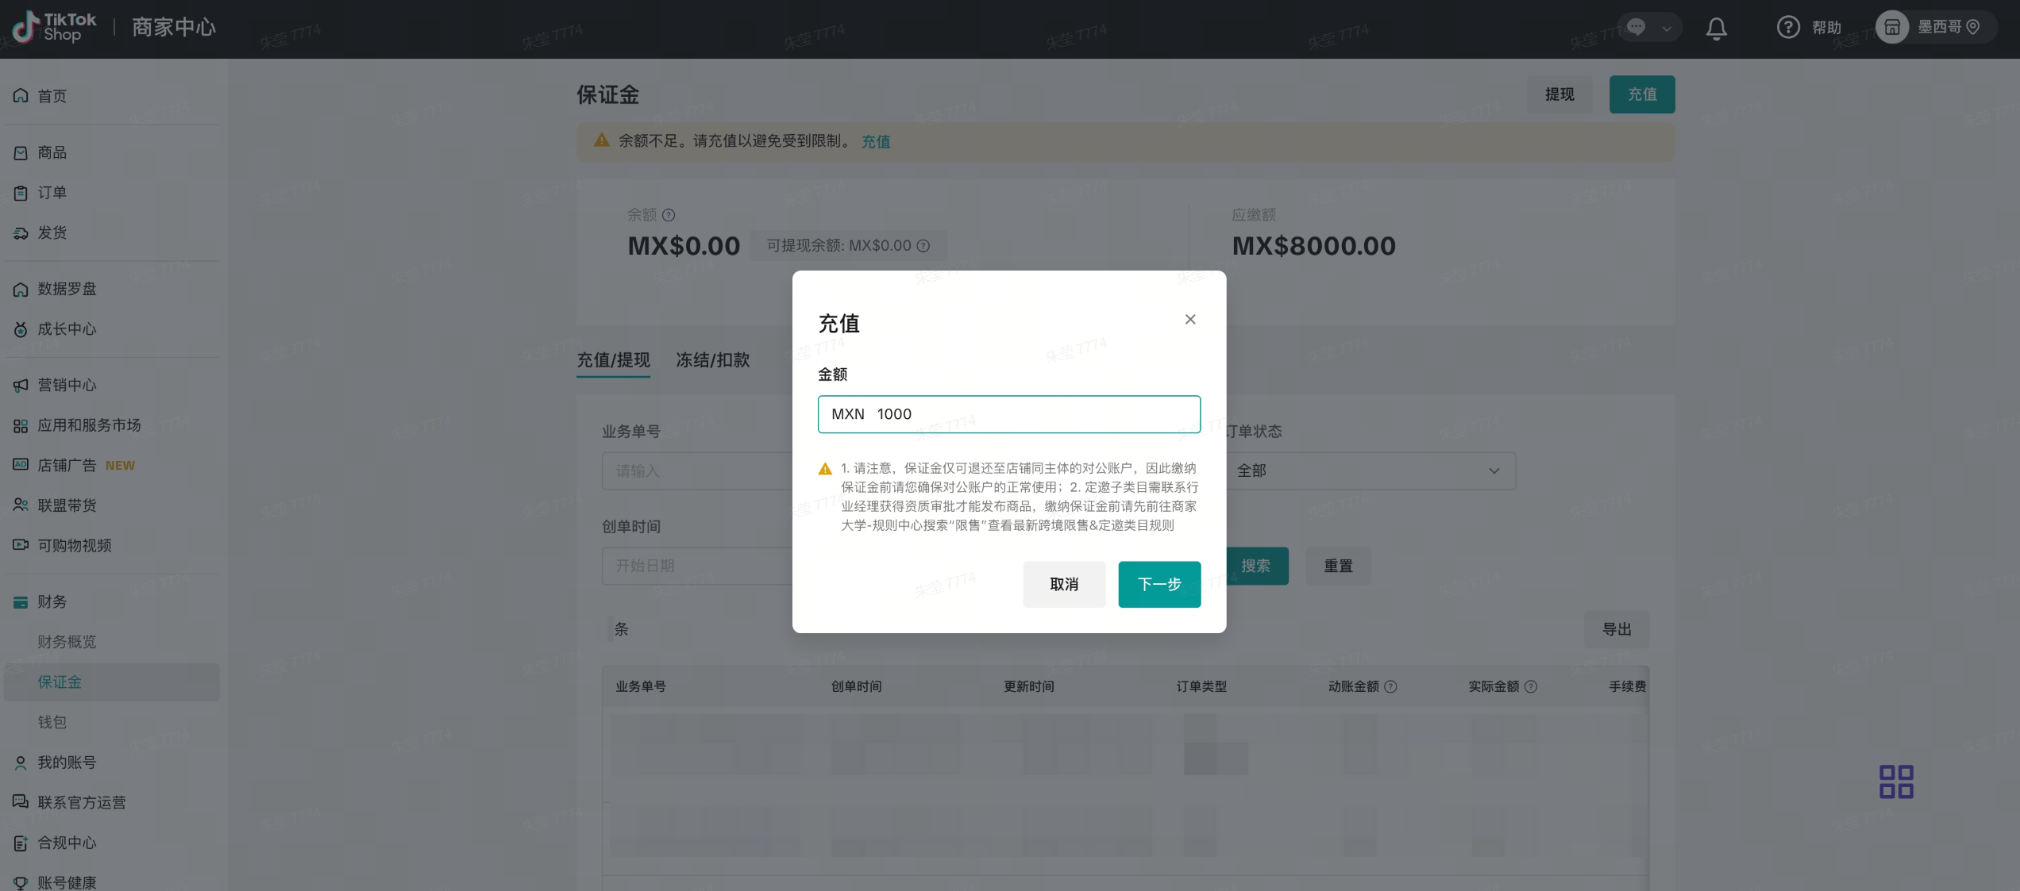Expand the 订单状态 全部 dropdown
Image resolution: width=2020 pixels, height=891 pixels.
1369,470
